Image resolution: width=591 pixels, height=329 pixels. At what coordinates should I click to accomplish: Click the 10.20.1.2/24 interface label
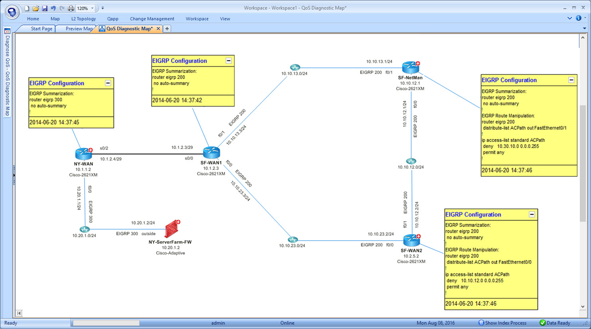pos(143,223)
